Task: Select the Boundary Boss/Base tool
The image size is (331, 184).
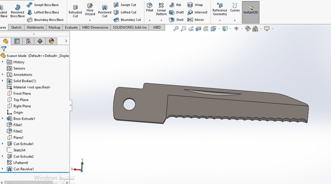Action: click(45, 20)
